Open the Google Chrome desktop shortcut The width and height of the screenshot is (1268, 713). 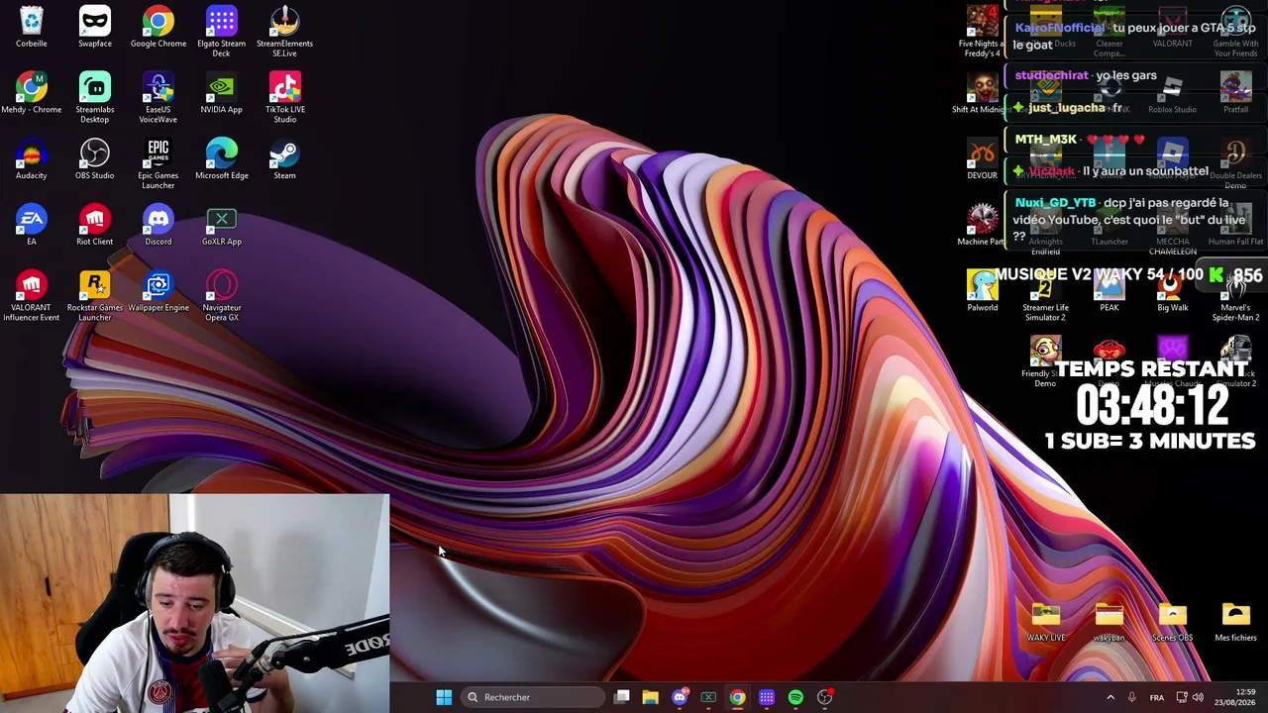click(158, 27)
